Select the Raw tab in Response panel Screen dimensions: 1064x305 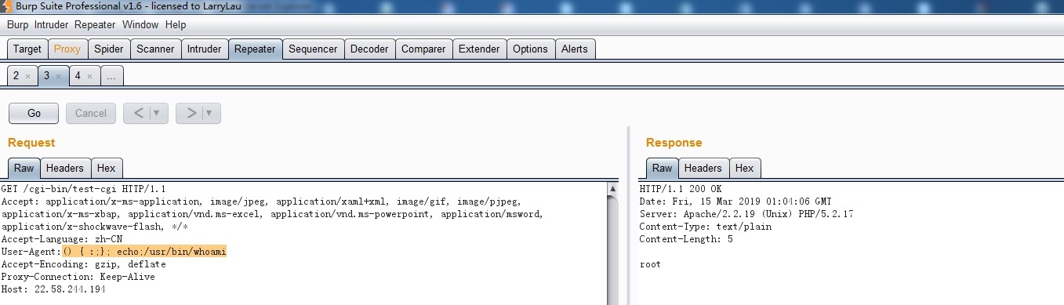tap(663, 168)
